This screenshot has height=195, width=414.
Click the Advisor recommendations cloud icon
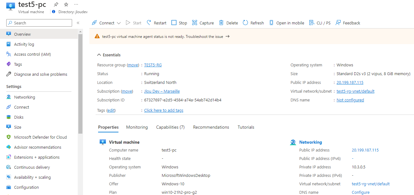(x=9, y=147)
